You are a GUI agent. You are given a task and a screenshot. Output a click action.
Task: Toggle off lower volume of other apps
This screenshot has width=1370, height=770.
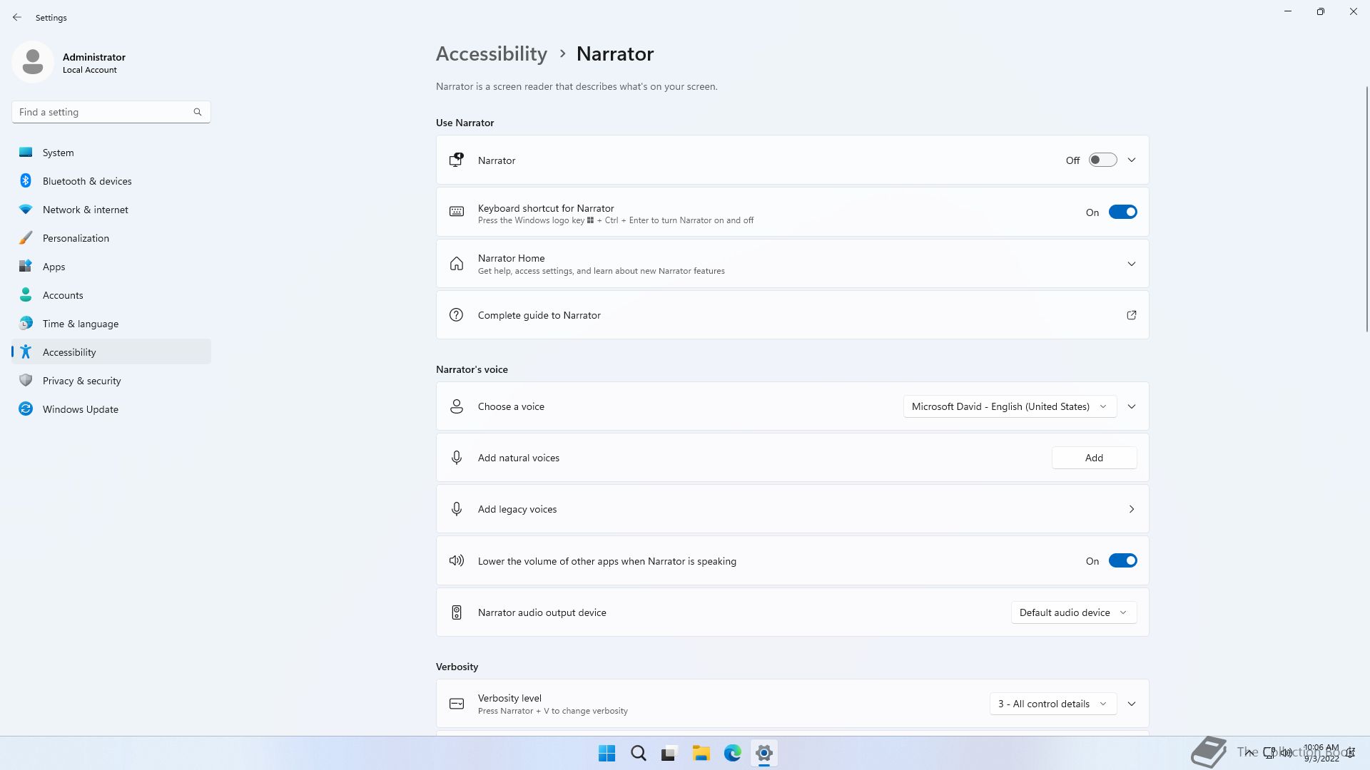[x=1122, y=561]
